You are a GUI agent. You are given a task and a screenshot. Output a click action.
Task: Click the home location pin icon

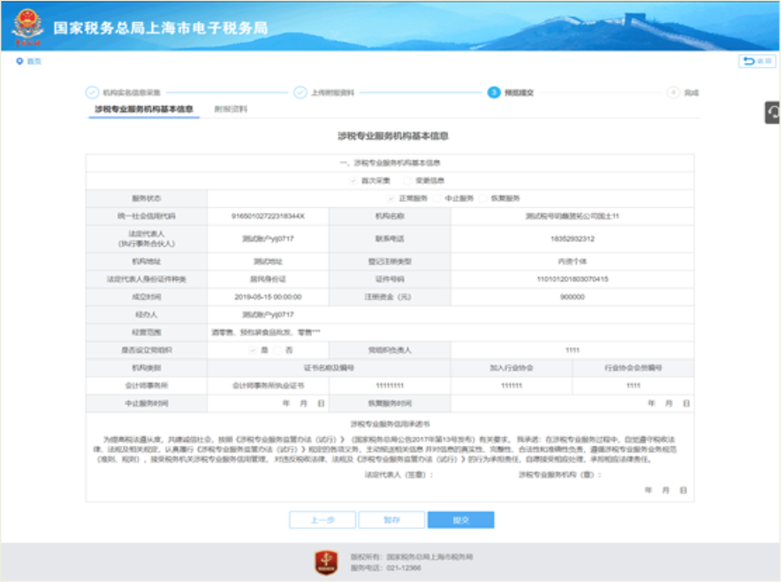click(19, 61)
